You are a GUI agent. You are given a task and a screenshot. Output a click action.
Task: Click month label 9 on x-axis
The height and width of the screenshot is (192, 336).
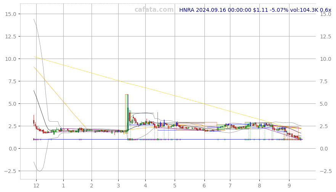pos(289,186)
